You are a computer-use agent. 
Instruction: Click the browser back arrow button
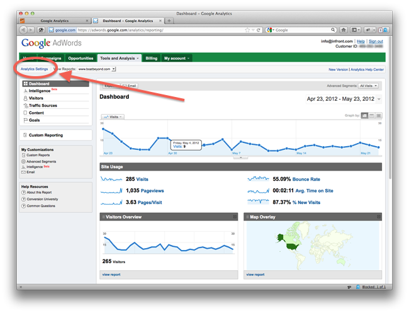coord(23,30)
